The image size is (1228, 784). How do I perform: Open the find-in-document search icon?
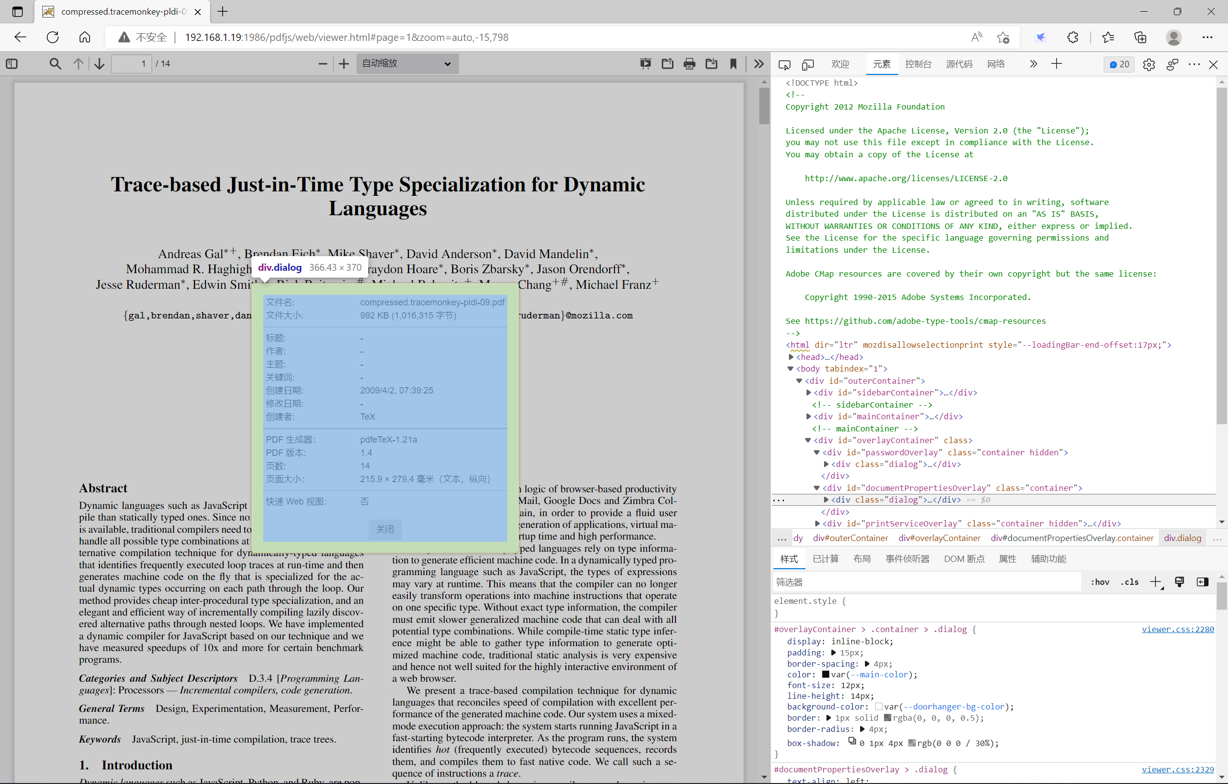[55, 64]
